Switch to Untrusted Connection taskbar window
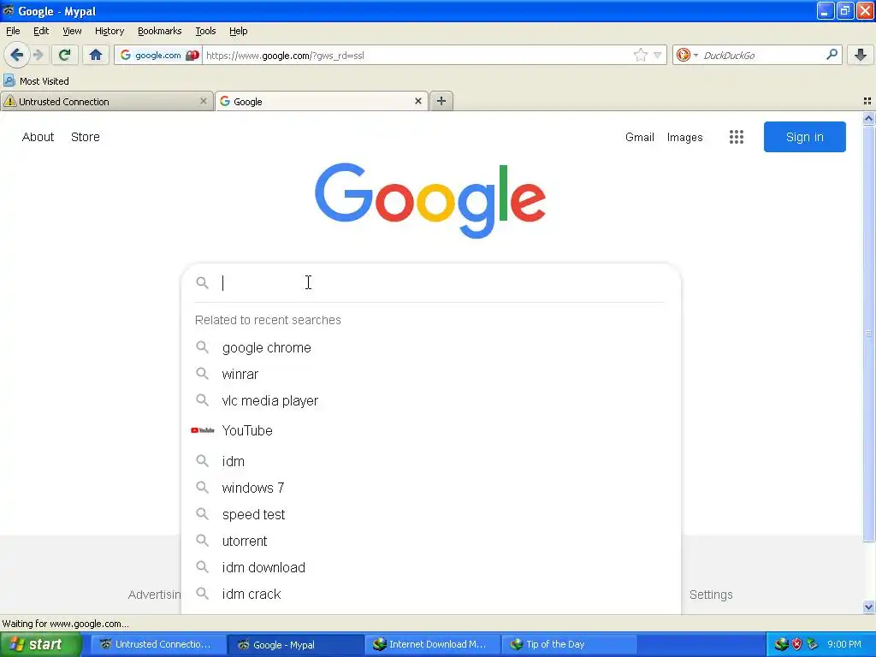Viewport: 876px width, 657px height. (158, 644)
